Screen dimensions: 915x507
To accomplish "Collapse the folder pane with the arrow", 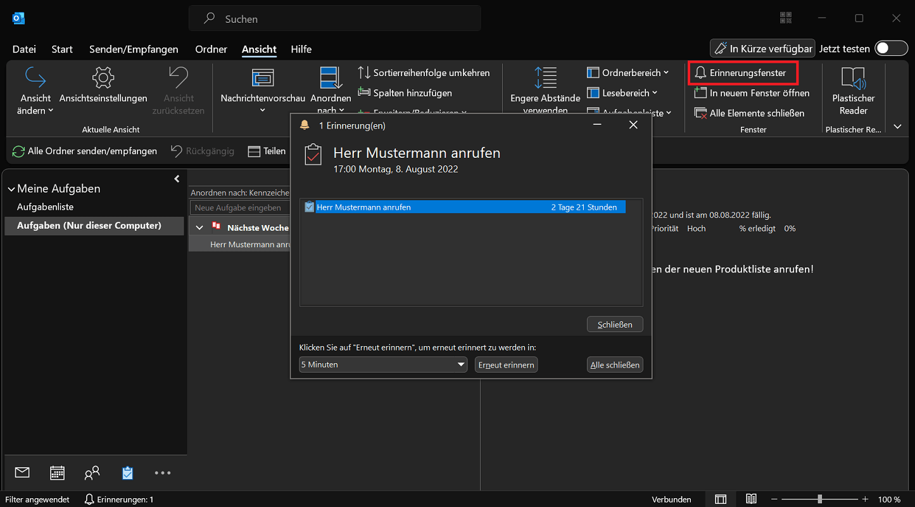I will [177, 179].
